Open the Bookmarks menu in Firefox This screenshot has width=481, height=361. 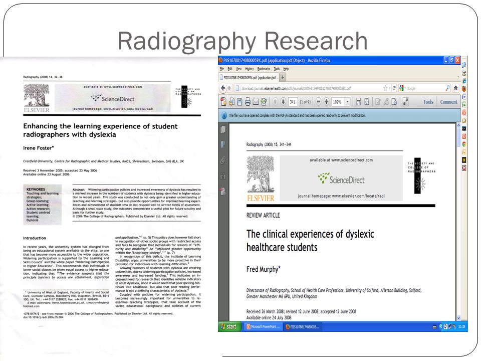[x=264, y=69]
